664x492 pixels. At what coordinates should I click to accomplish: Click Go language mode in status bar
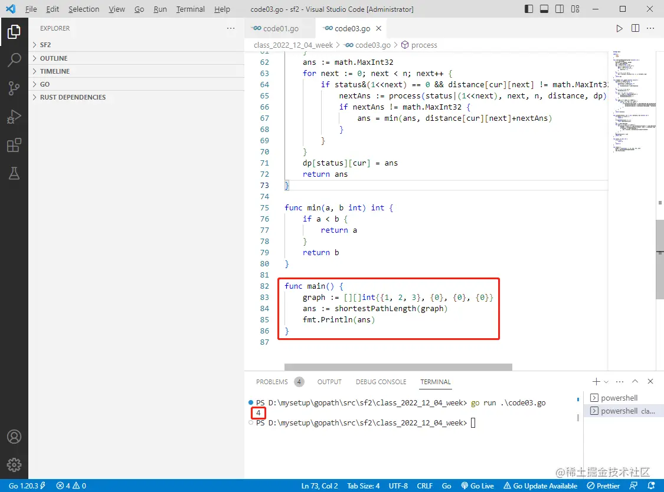click(x=446, y=486)
